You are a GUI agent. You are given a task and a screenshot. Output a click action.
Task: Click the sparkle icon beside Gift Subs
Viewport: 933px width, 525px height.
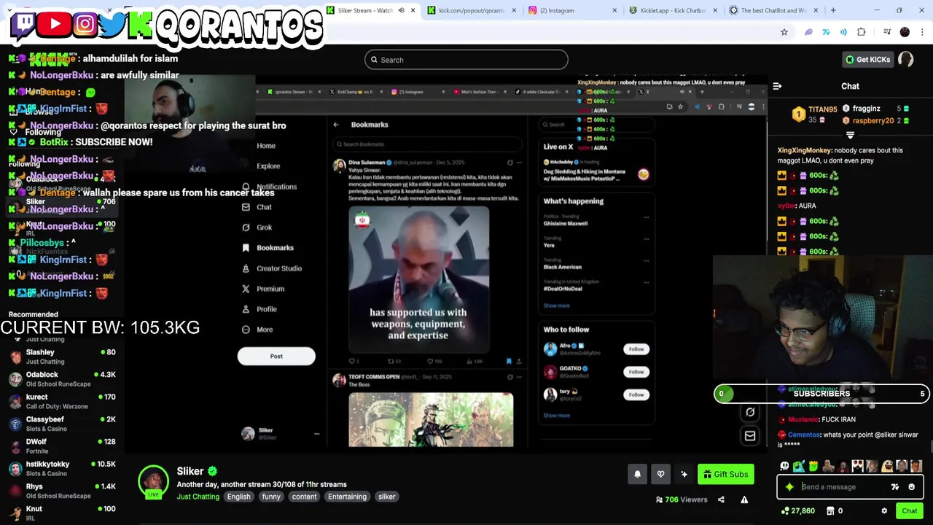[x=684, y=475]
